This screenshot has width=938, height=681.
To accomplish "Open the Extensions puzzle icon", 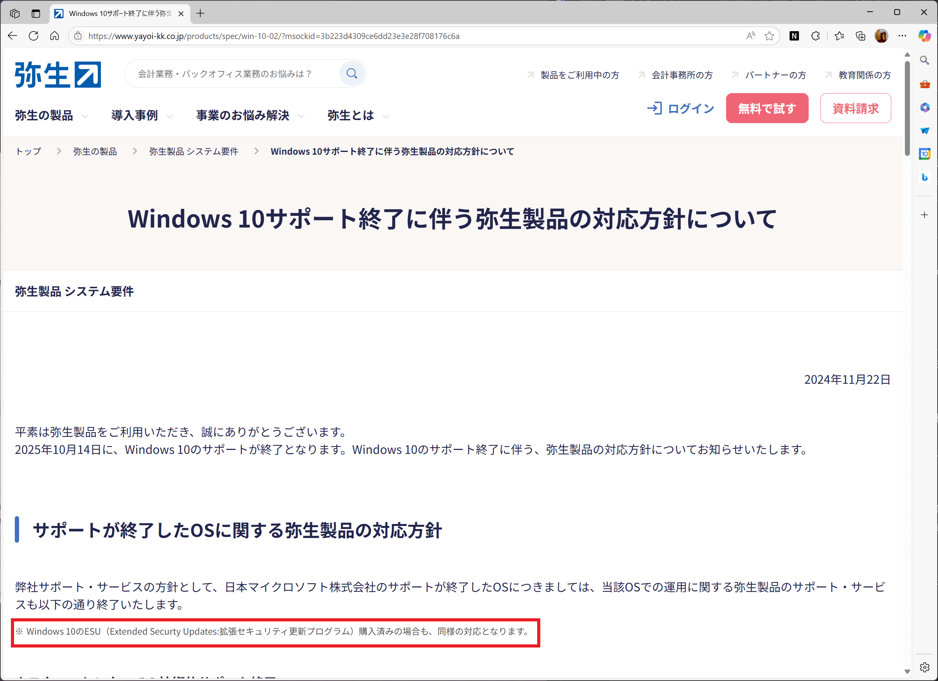I will click(x=815, y=36).
